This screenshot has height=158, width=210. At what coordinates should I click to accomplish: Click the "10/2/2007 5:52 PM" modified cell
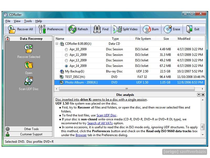point(190,71)
